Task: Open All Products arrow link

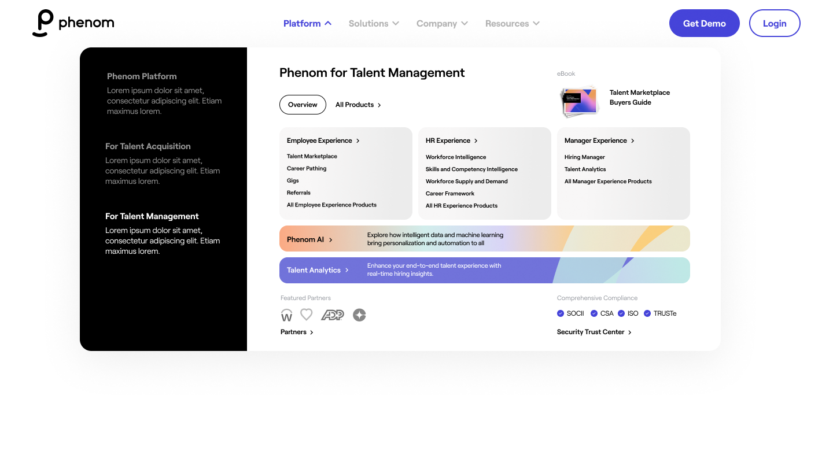Action: click(x=358, y=105)
